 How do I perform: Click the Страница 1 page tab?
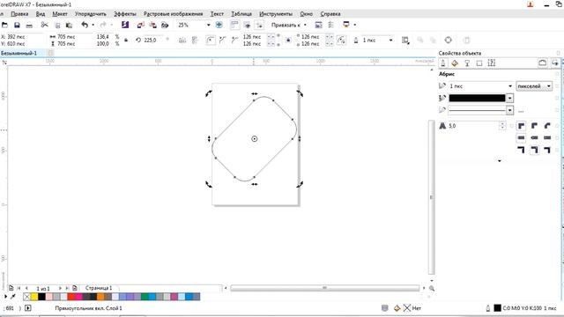tap(99, 288)
